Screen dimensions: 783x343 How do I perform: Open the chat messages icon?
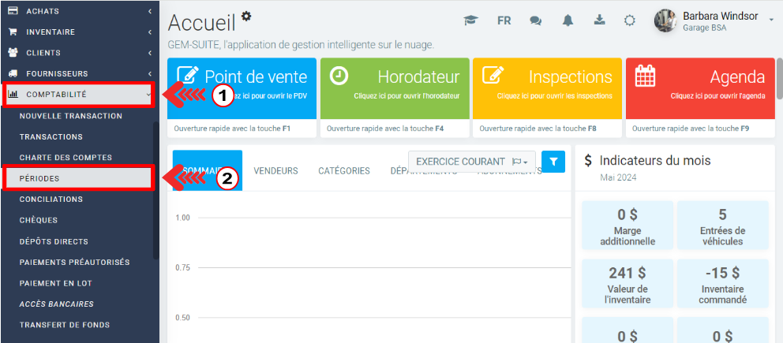point(535,21)
